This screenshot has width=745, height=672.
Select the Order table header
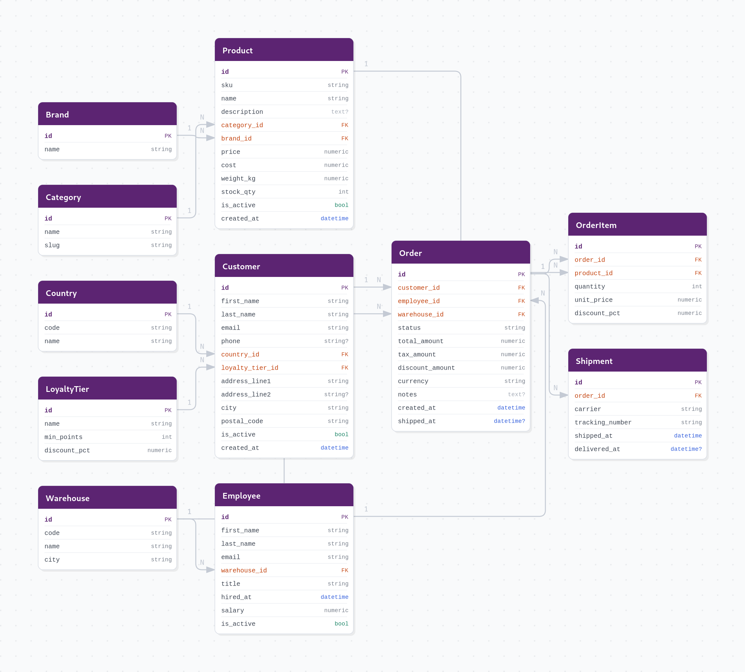[x=461, y=252]
